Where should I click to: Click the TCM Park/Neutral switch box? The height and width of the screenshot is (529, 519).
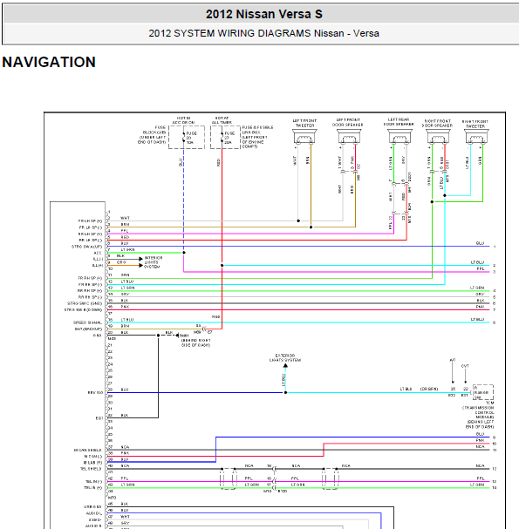(x=483, y=392)
